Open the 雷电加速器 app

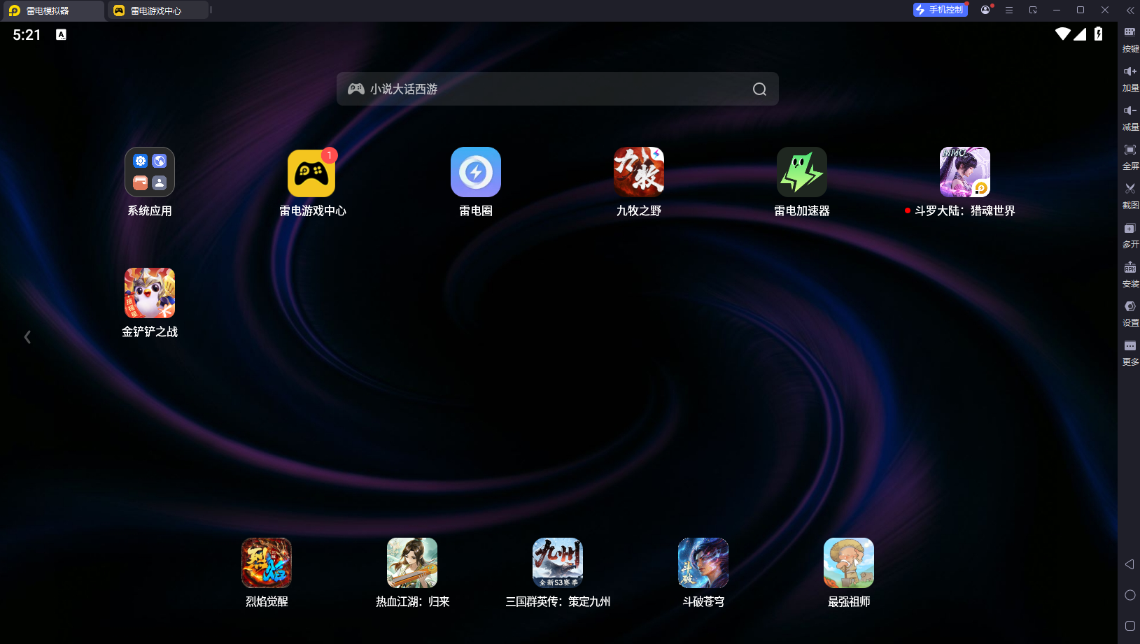coord(802,172)
